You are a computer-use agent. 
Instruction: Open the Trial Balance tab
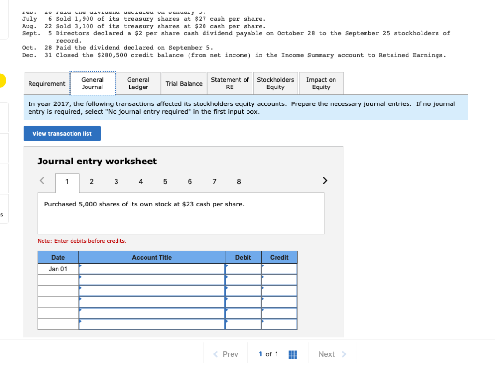coord(184,83)
